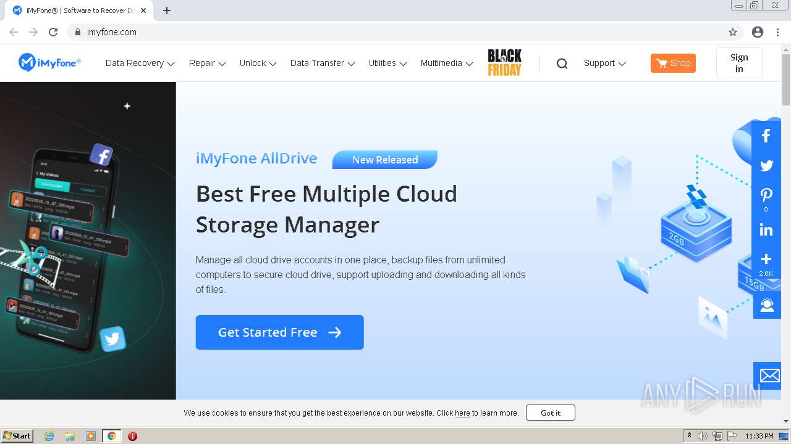The width and height of the screenshot is (791, 444).
Task: Click the iMyFone AllDrive title link
Action: coord(256,158)
